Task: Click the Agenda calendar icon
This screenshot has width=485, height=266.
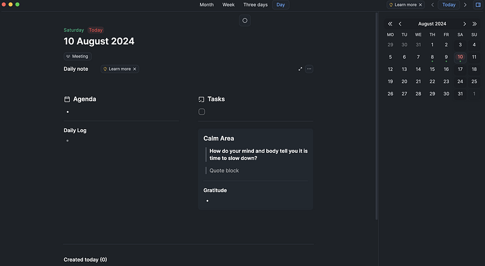Action: click(x=67, y=99)
